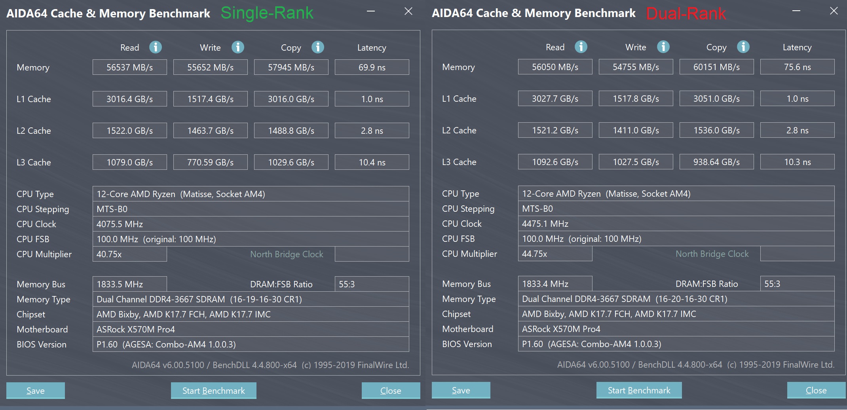Viewport: 847px width, 410px height.
Task: Select Dual-Rank Memory Read 56050 MB/s value
Action: tap(555, 67)
